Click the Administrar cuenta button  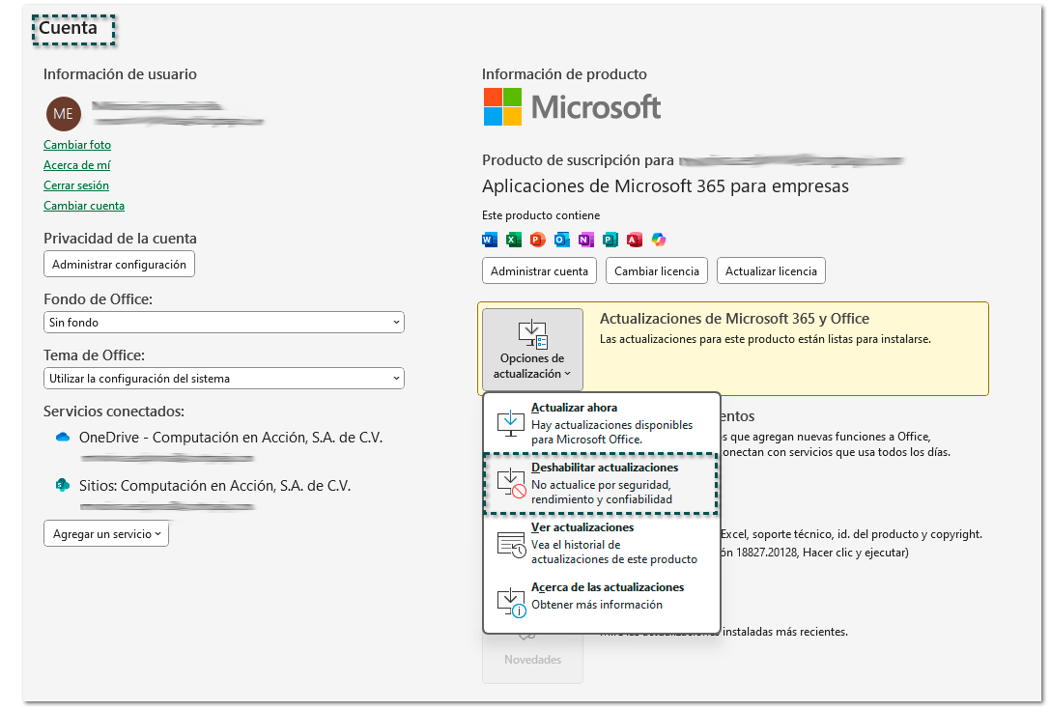point(539,270)
